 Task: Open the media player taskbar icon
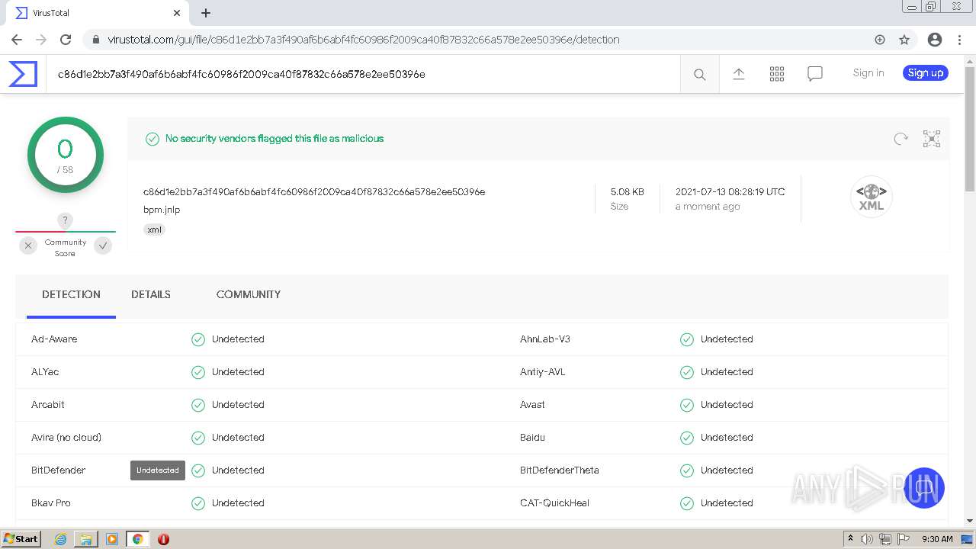(112, 539)
